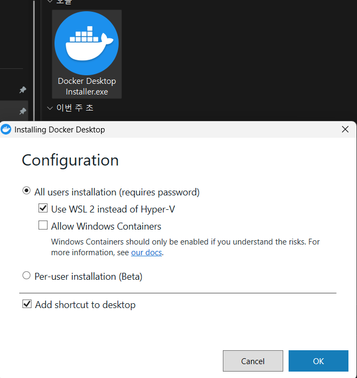Uncheck Use WSL 2 instead of Hyper-V
357x378 pixels.
click(43, 208)
